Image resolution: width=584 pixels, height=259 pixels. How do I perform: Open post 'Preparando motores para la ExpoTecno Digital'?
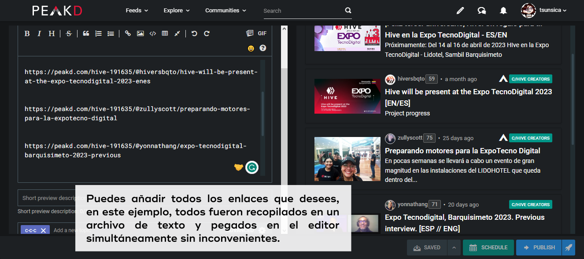[462, 151]
